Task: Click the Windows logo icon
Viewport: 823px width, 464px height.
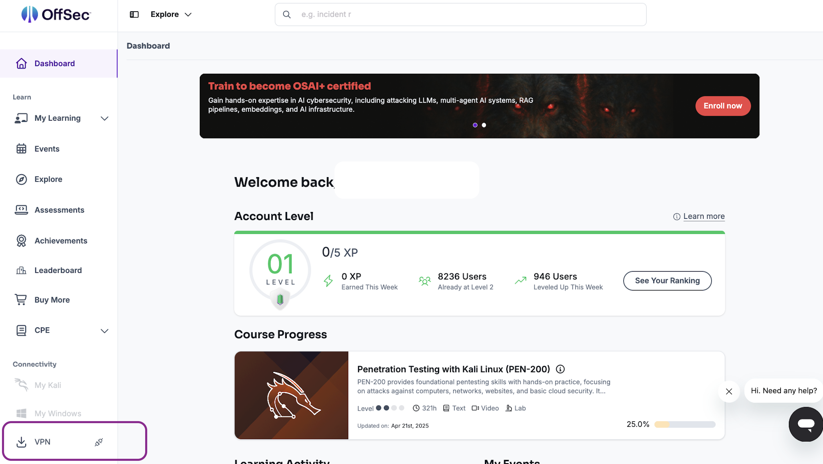Action: (x=21, y=413)
